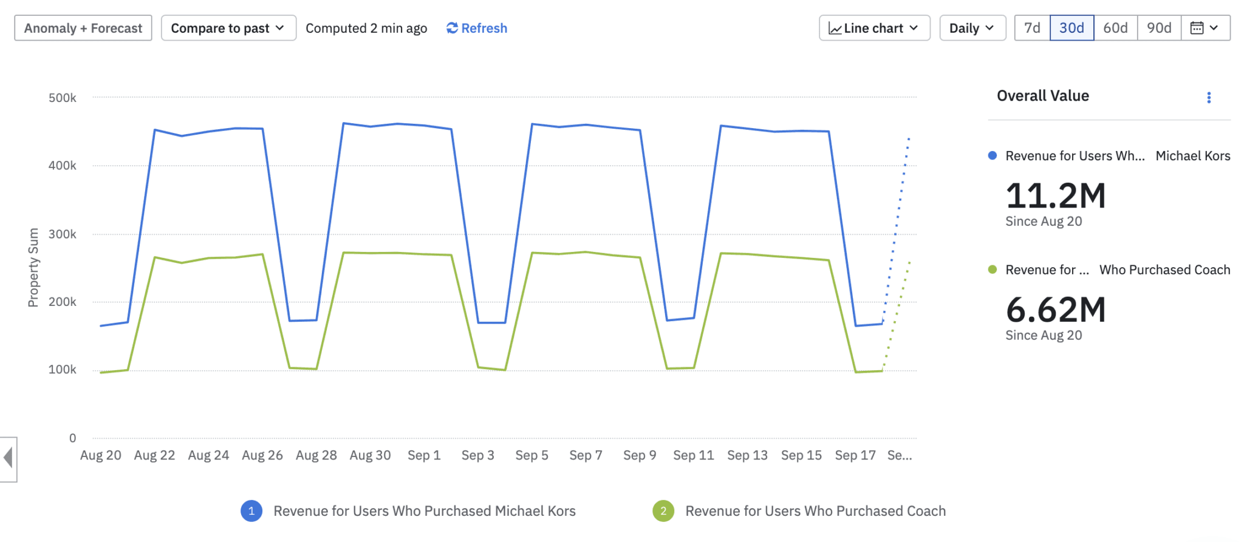This screenshot has width=1244, height=542.
Task: Click the Refresh link text
Action: [484, 28]
